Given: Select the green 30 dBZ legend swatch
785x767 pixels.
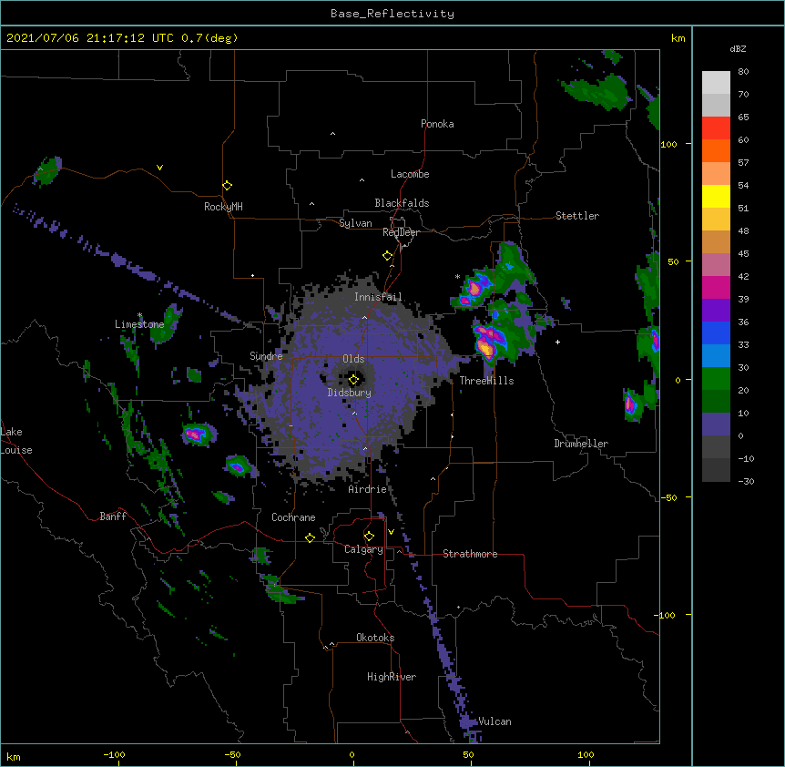Looking at the screenshot, I should (x=716, y=379).
